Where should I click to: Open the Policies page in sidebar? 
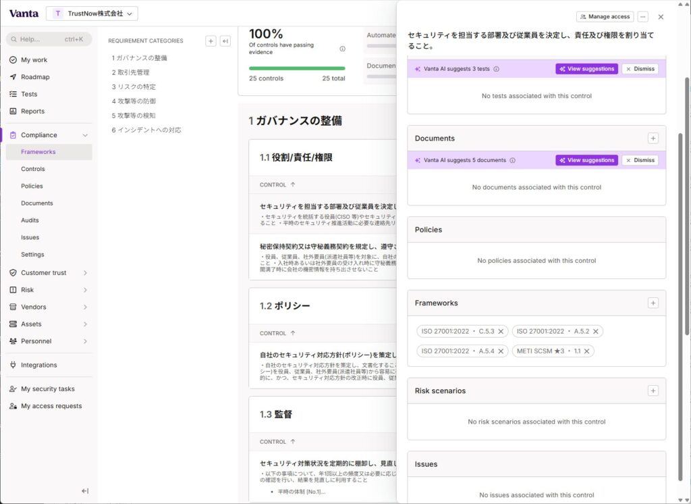pyautogui.click(x=32, y=186)
